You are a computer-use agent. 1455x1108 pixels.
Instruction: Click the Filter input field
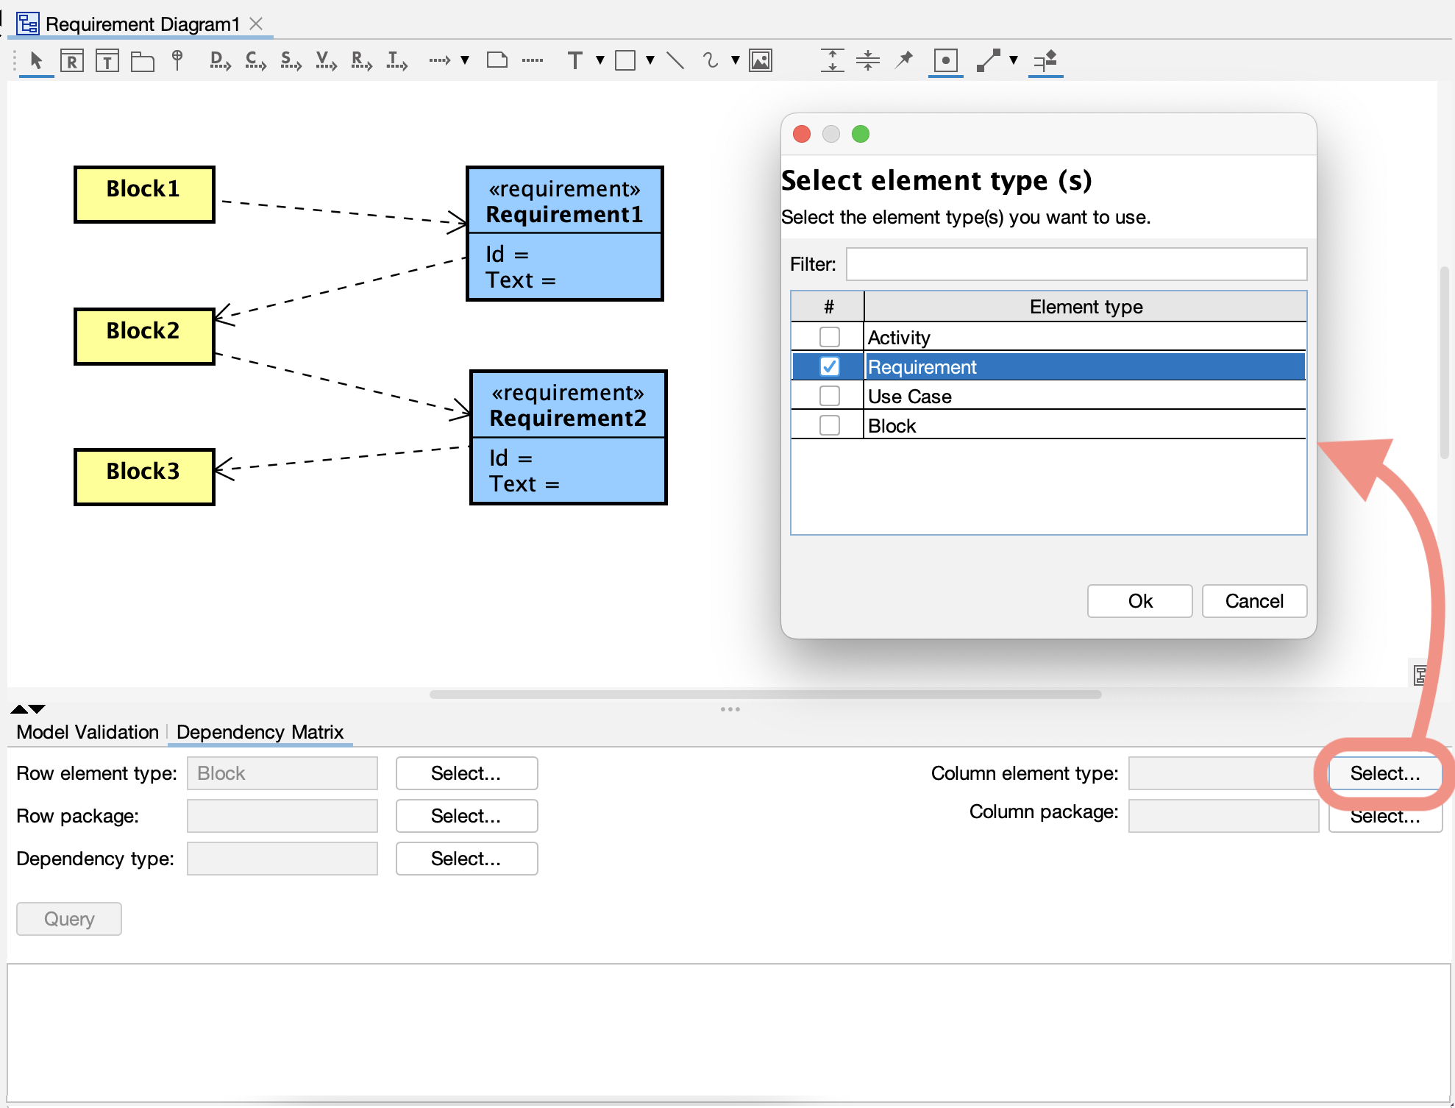pos(1075,263)
